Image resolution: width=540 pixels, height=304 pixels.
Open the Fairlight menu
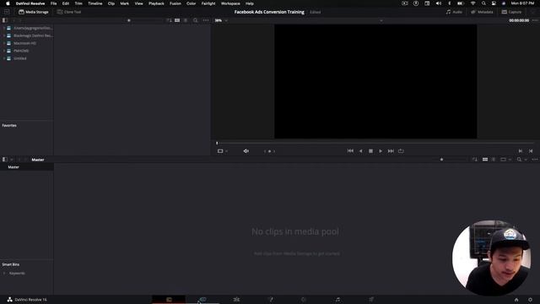[208, 3]
